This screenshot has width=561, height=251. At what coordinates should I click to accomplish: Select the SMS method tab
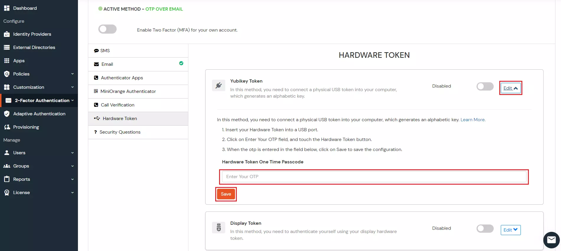[138, 51]
